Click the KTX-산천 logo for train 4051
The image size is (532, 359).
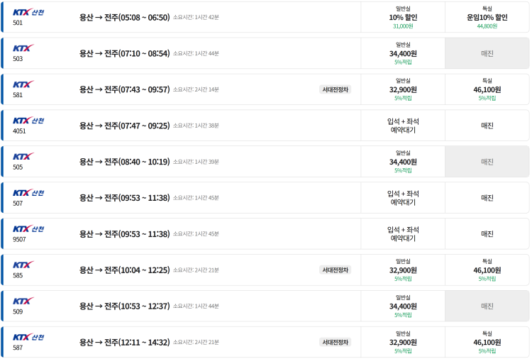(x=28, y=121)
